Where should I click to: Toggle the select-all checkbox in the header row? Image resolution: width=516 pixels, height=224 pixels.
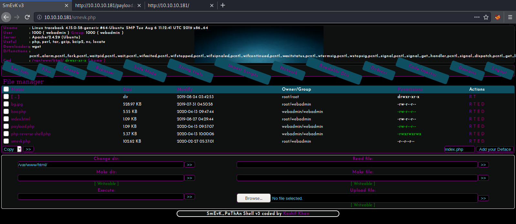[6, 89]
